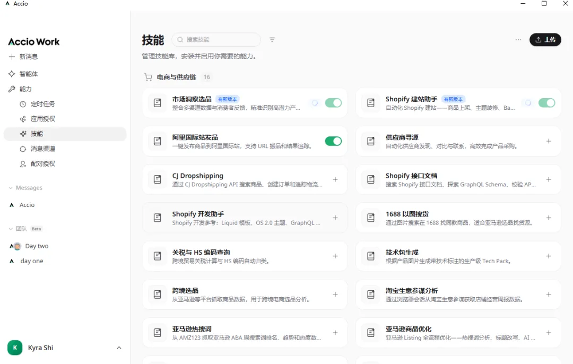573x364 pixels.
Task: Click the filter icon beside skill search
Action: coord(272,40)
